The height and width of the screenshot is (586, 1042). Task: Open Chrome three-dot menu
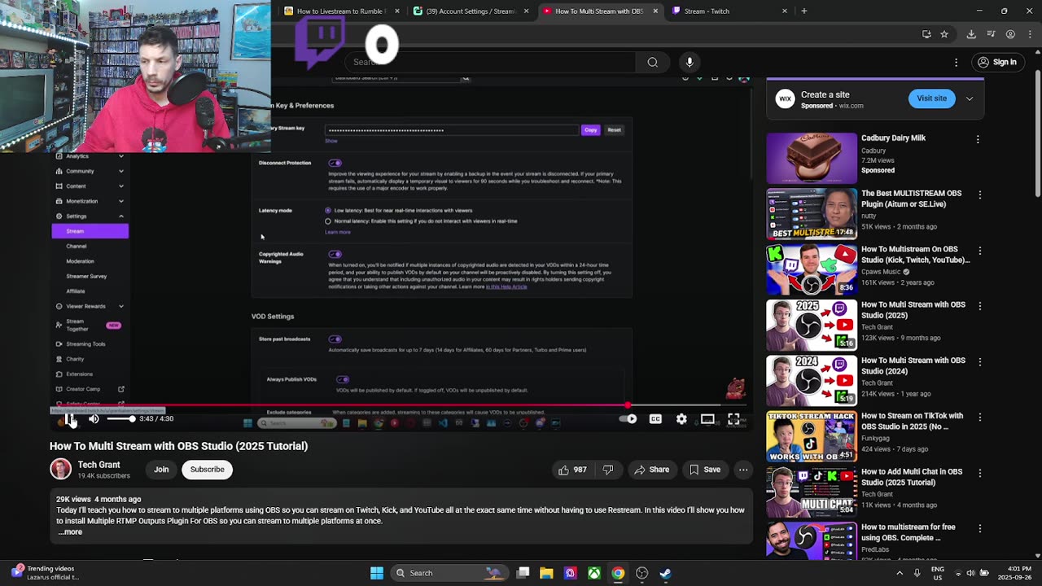click(x=1030, y=34)
